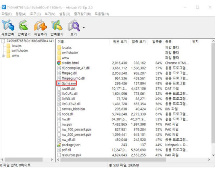Sort by the 압축률 column header
The width and height of the screenshot is (217, 169).
click(x=157, y=41)
